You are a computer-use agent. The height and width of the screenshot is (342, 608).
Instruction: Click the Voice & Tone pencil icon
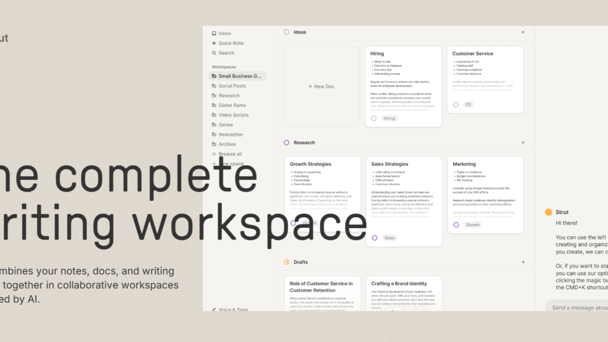click(214, 309)
